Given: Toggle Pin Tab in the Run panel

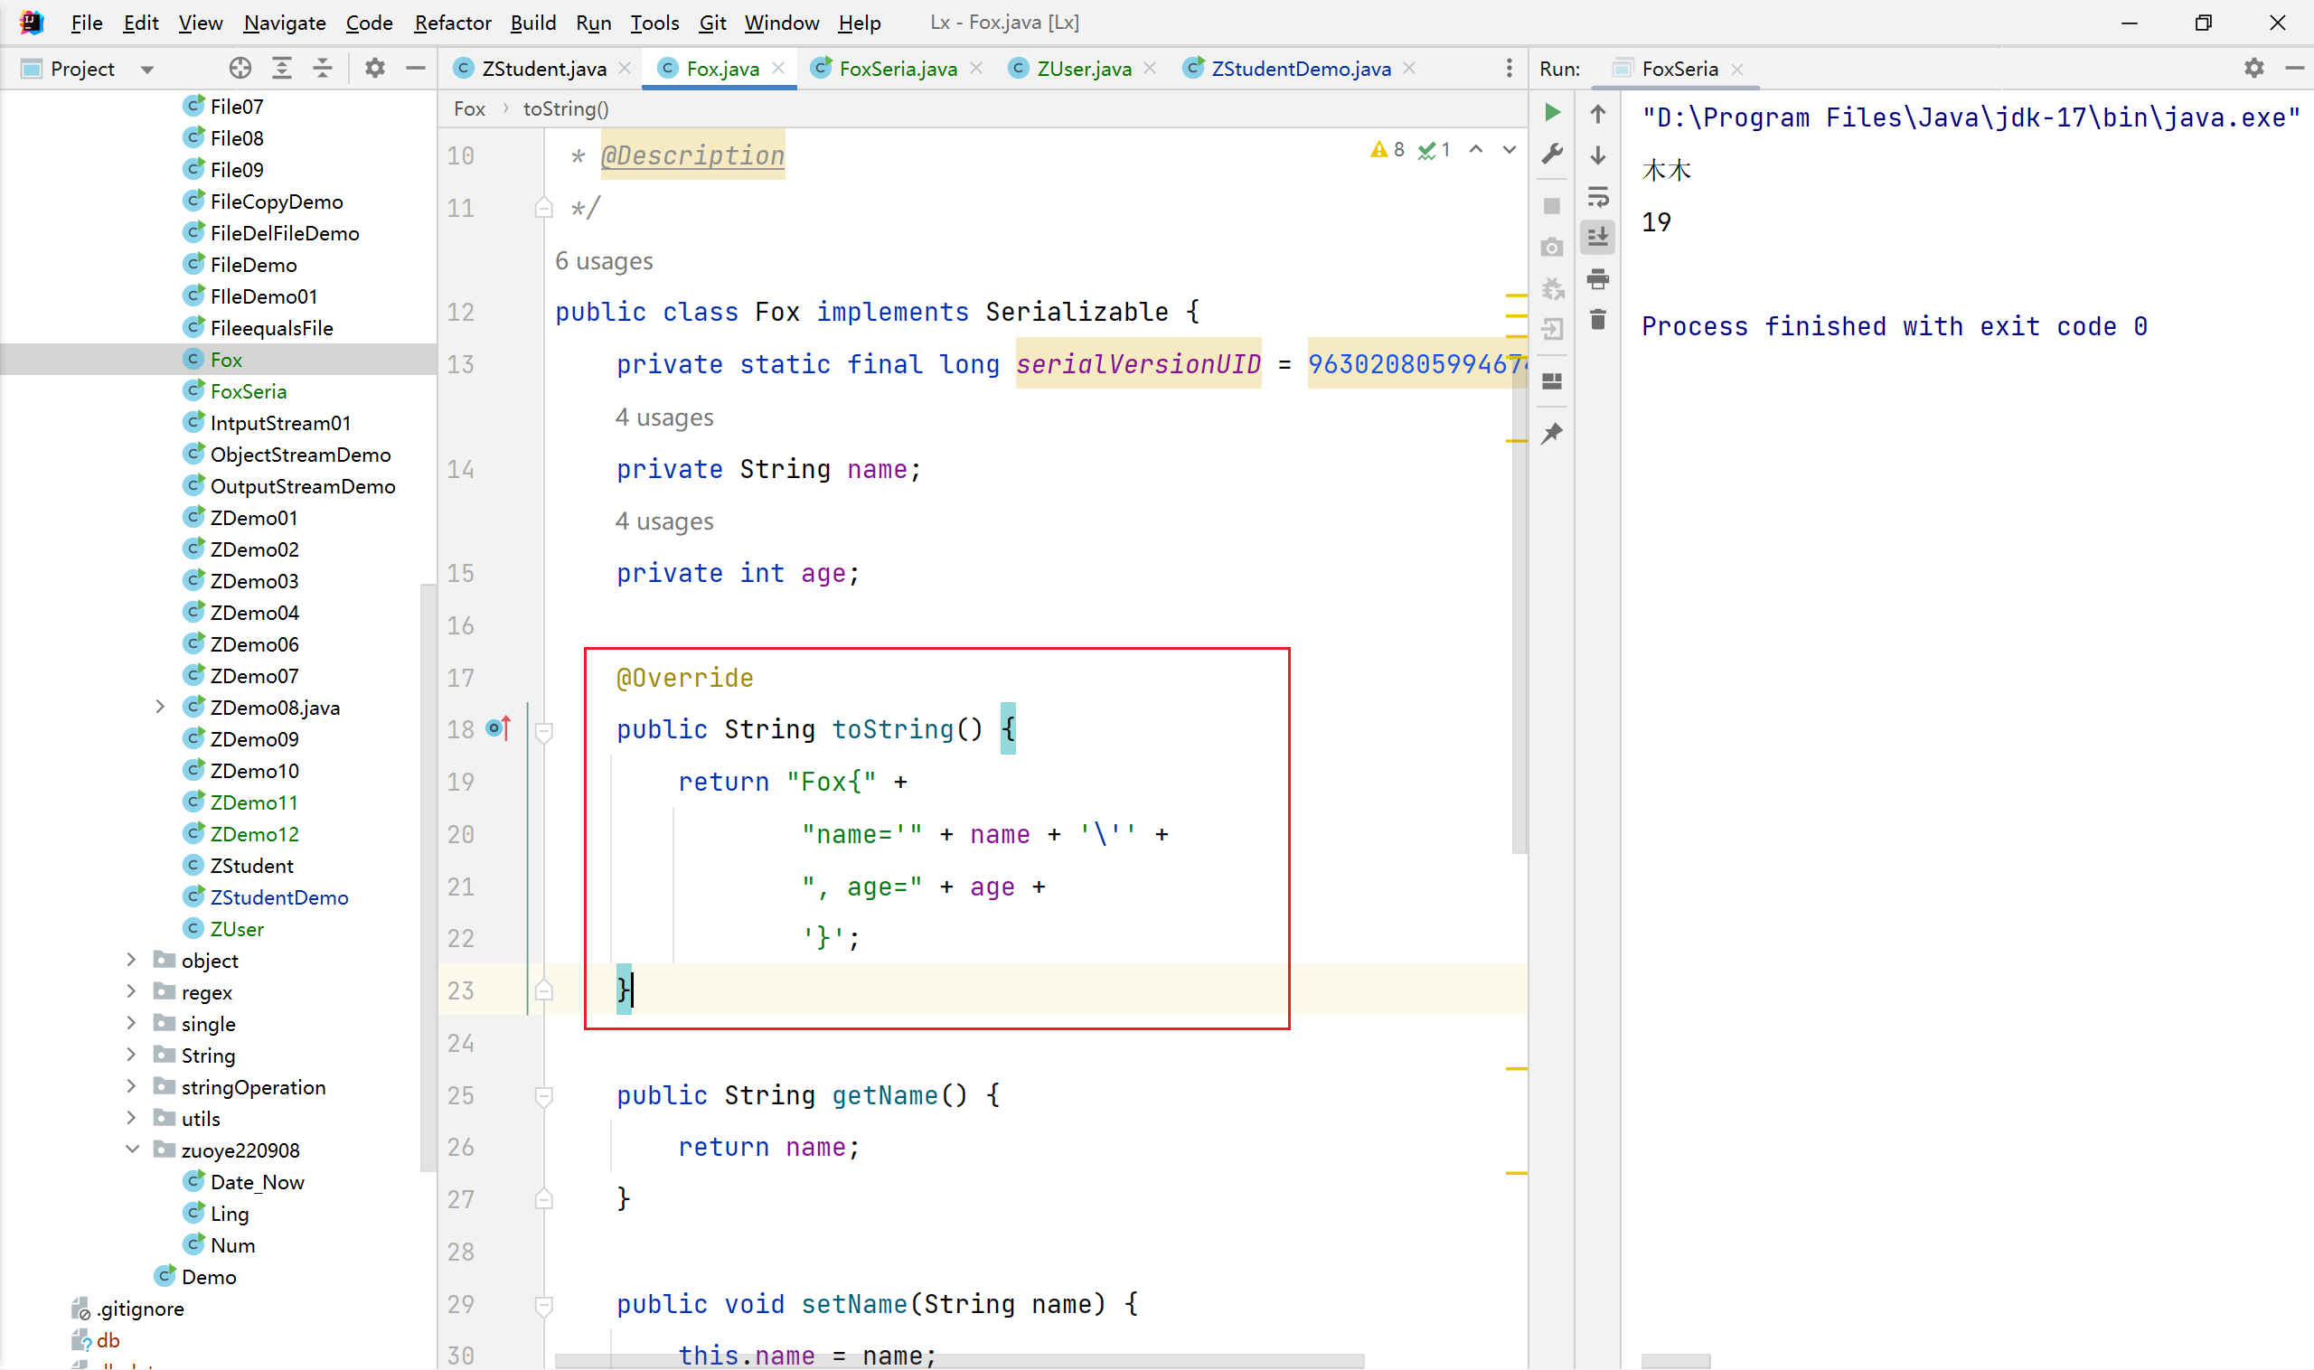Looking at the screenshot, I should [x=1552, y=434].
